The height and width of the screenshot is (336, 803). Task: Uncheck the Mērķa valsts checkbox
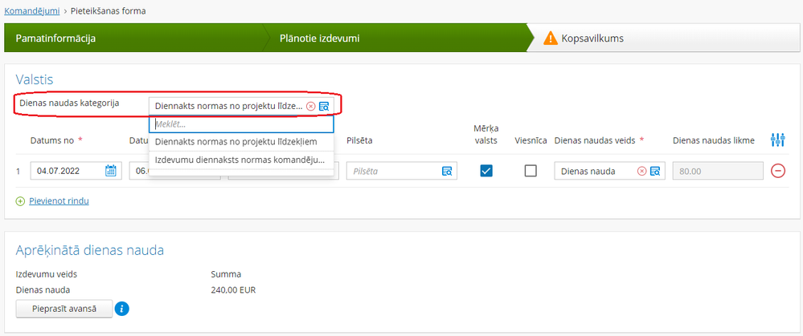[x=486, y=171]
